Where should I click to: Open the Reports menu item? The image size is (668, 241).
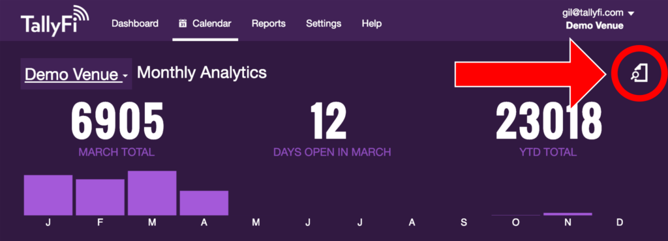268,23
